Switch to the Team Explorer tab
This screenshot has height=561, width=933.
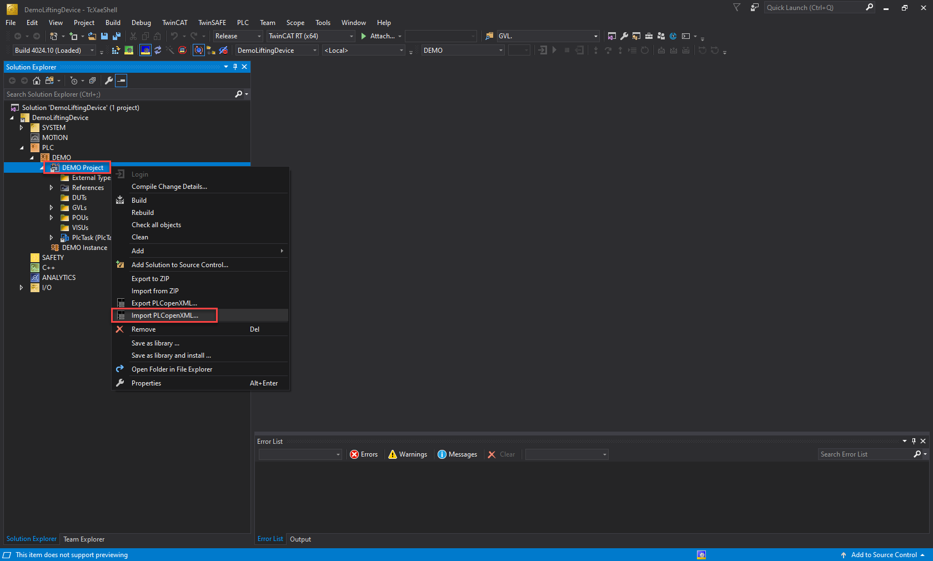[84, 539]
